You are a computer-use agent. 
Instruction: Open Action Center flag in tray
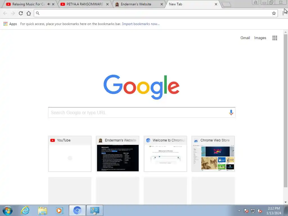point(246,211)
